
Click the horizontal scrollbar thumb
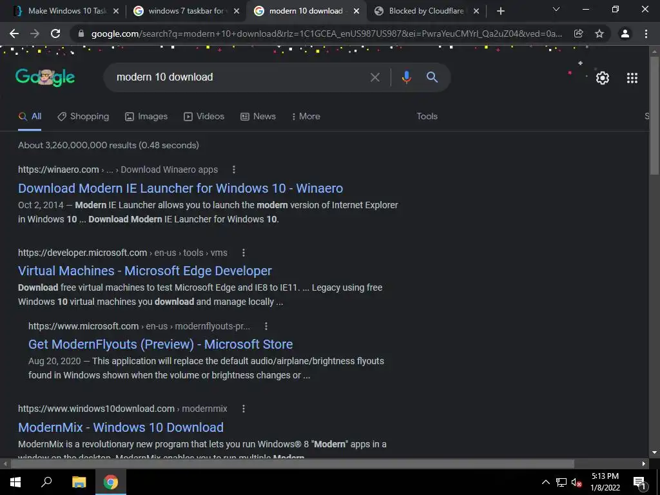[x=293, y=464]
